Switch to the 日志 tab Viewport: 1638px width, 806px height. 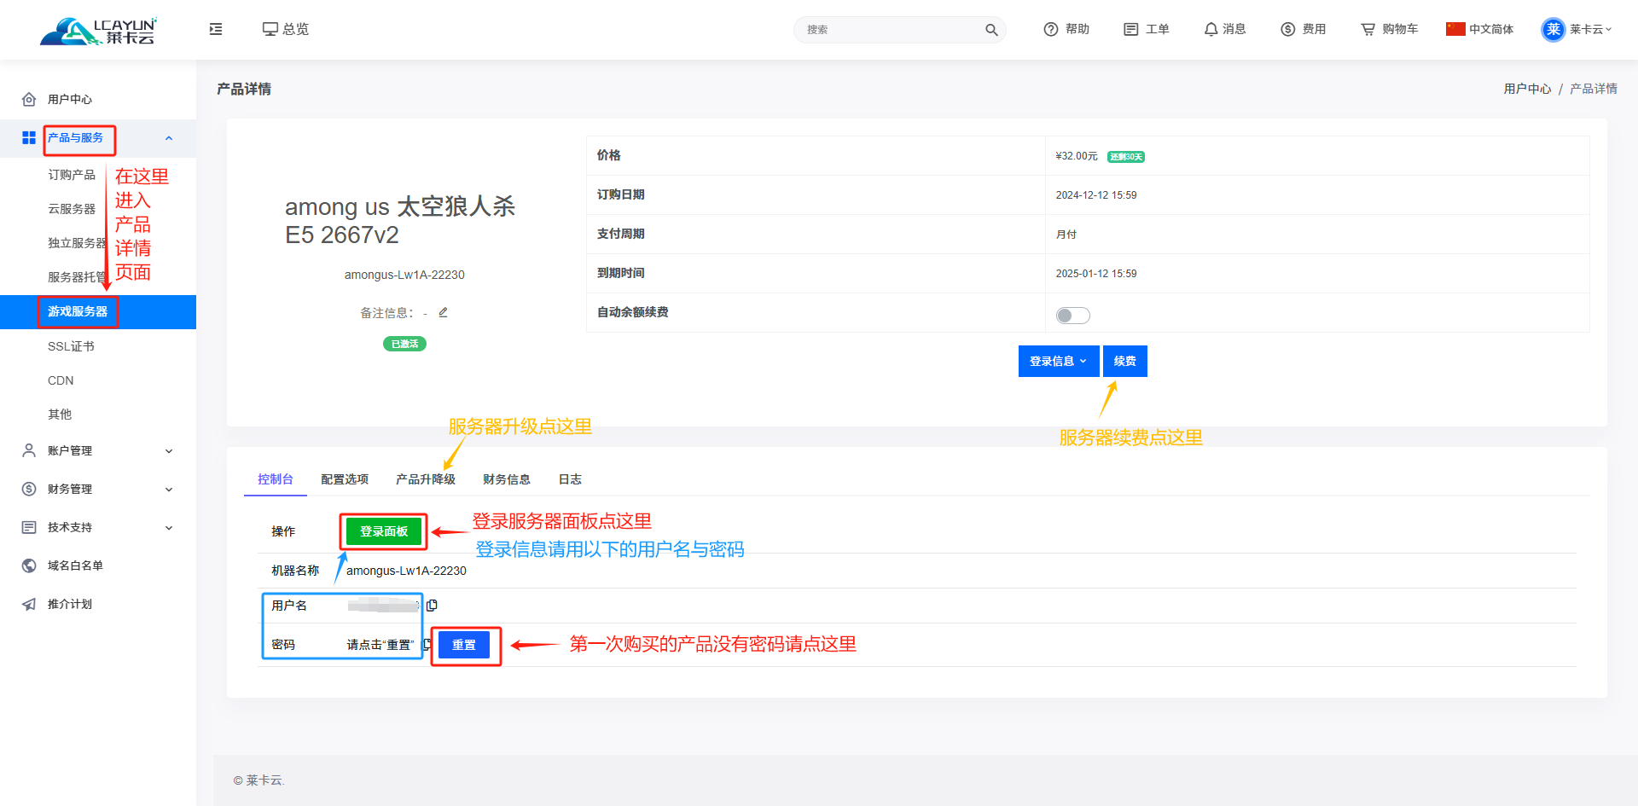click(570, 479)
